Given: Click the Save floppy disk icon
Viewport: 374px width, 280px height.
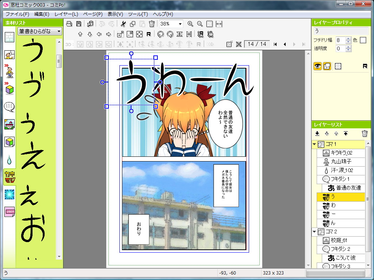Looking at the screenshot, I should tap(79, 24).
